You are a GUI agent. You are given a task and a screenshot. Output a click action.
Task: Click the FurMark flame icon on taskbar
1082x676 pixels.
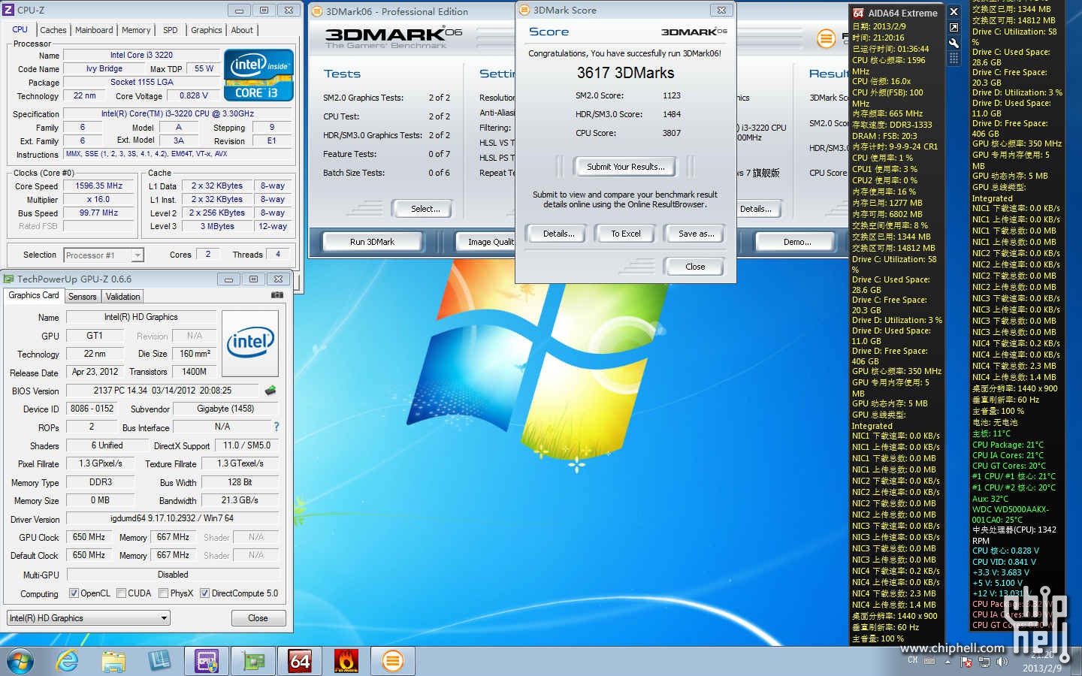click(346, 661)
